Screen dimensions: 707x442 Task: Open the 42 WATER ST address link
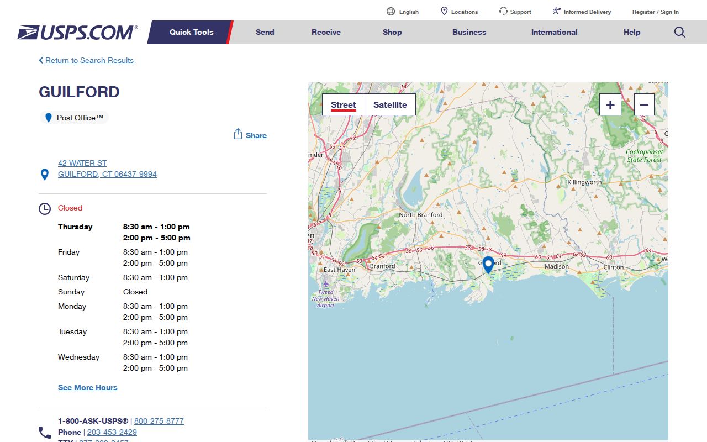82,163
